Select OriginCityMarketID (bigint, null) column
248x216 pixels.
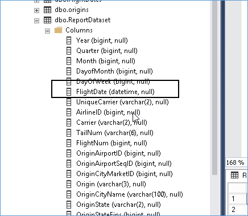(125, 174)
